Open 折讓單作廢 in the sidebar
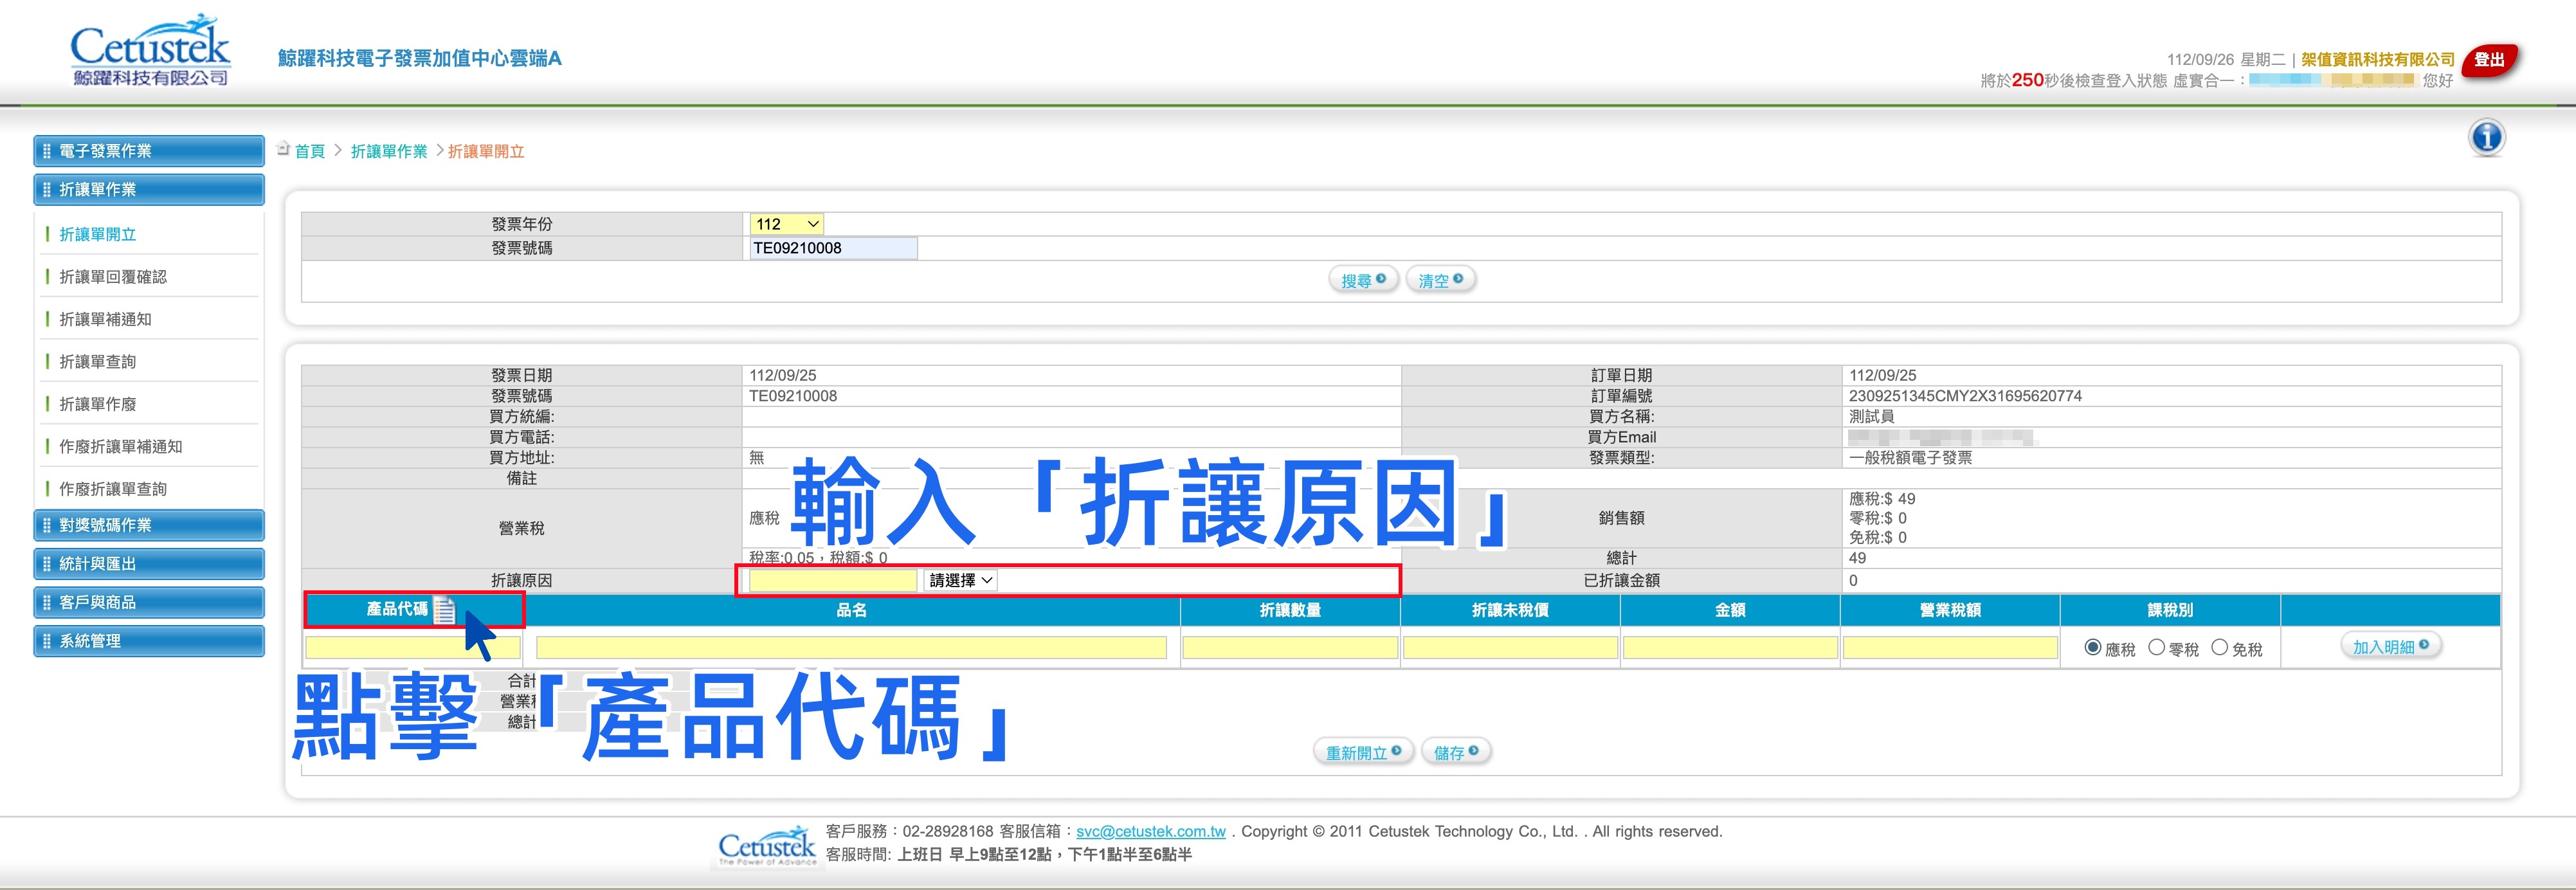2576x890 pixels. tap(98, 404)
